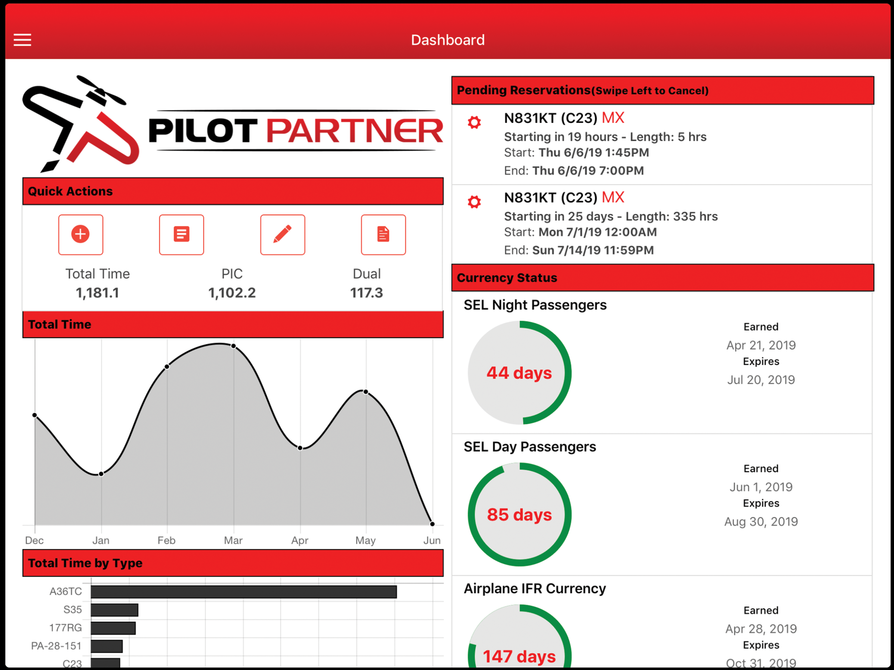This screenshot has height=670, width=894.
Task: Click the Currency Status header
Action: click(663, 278)
